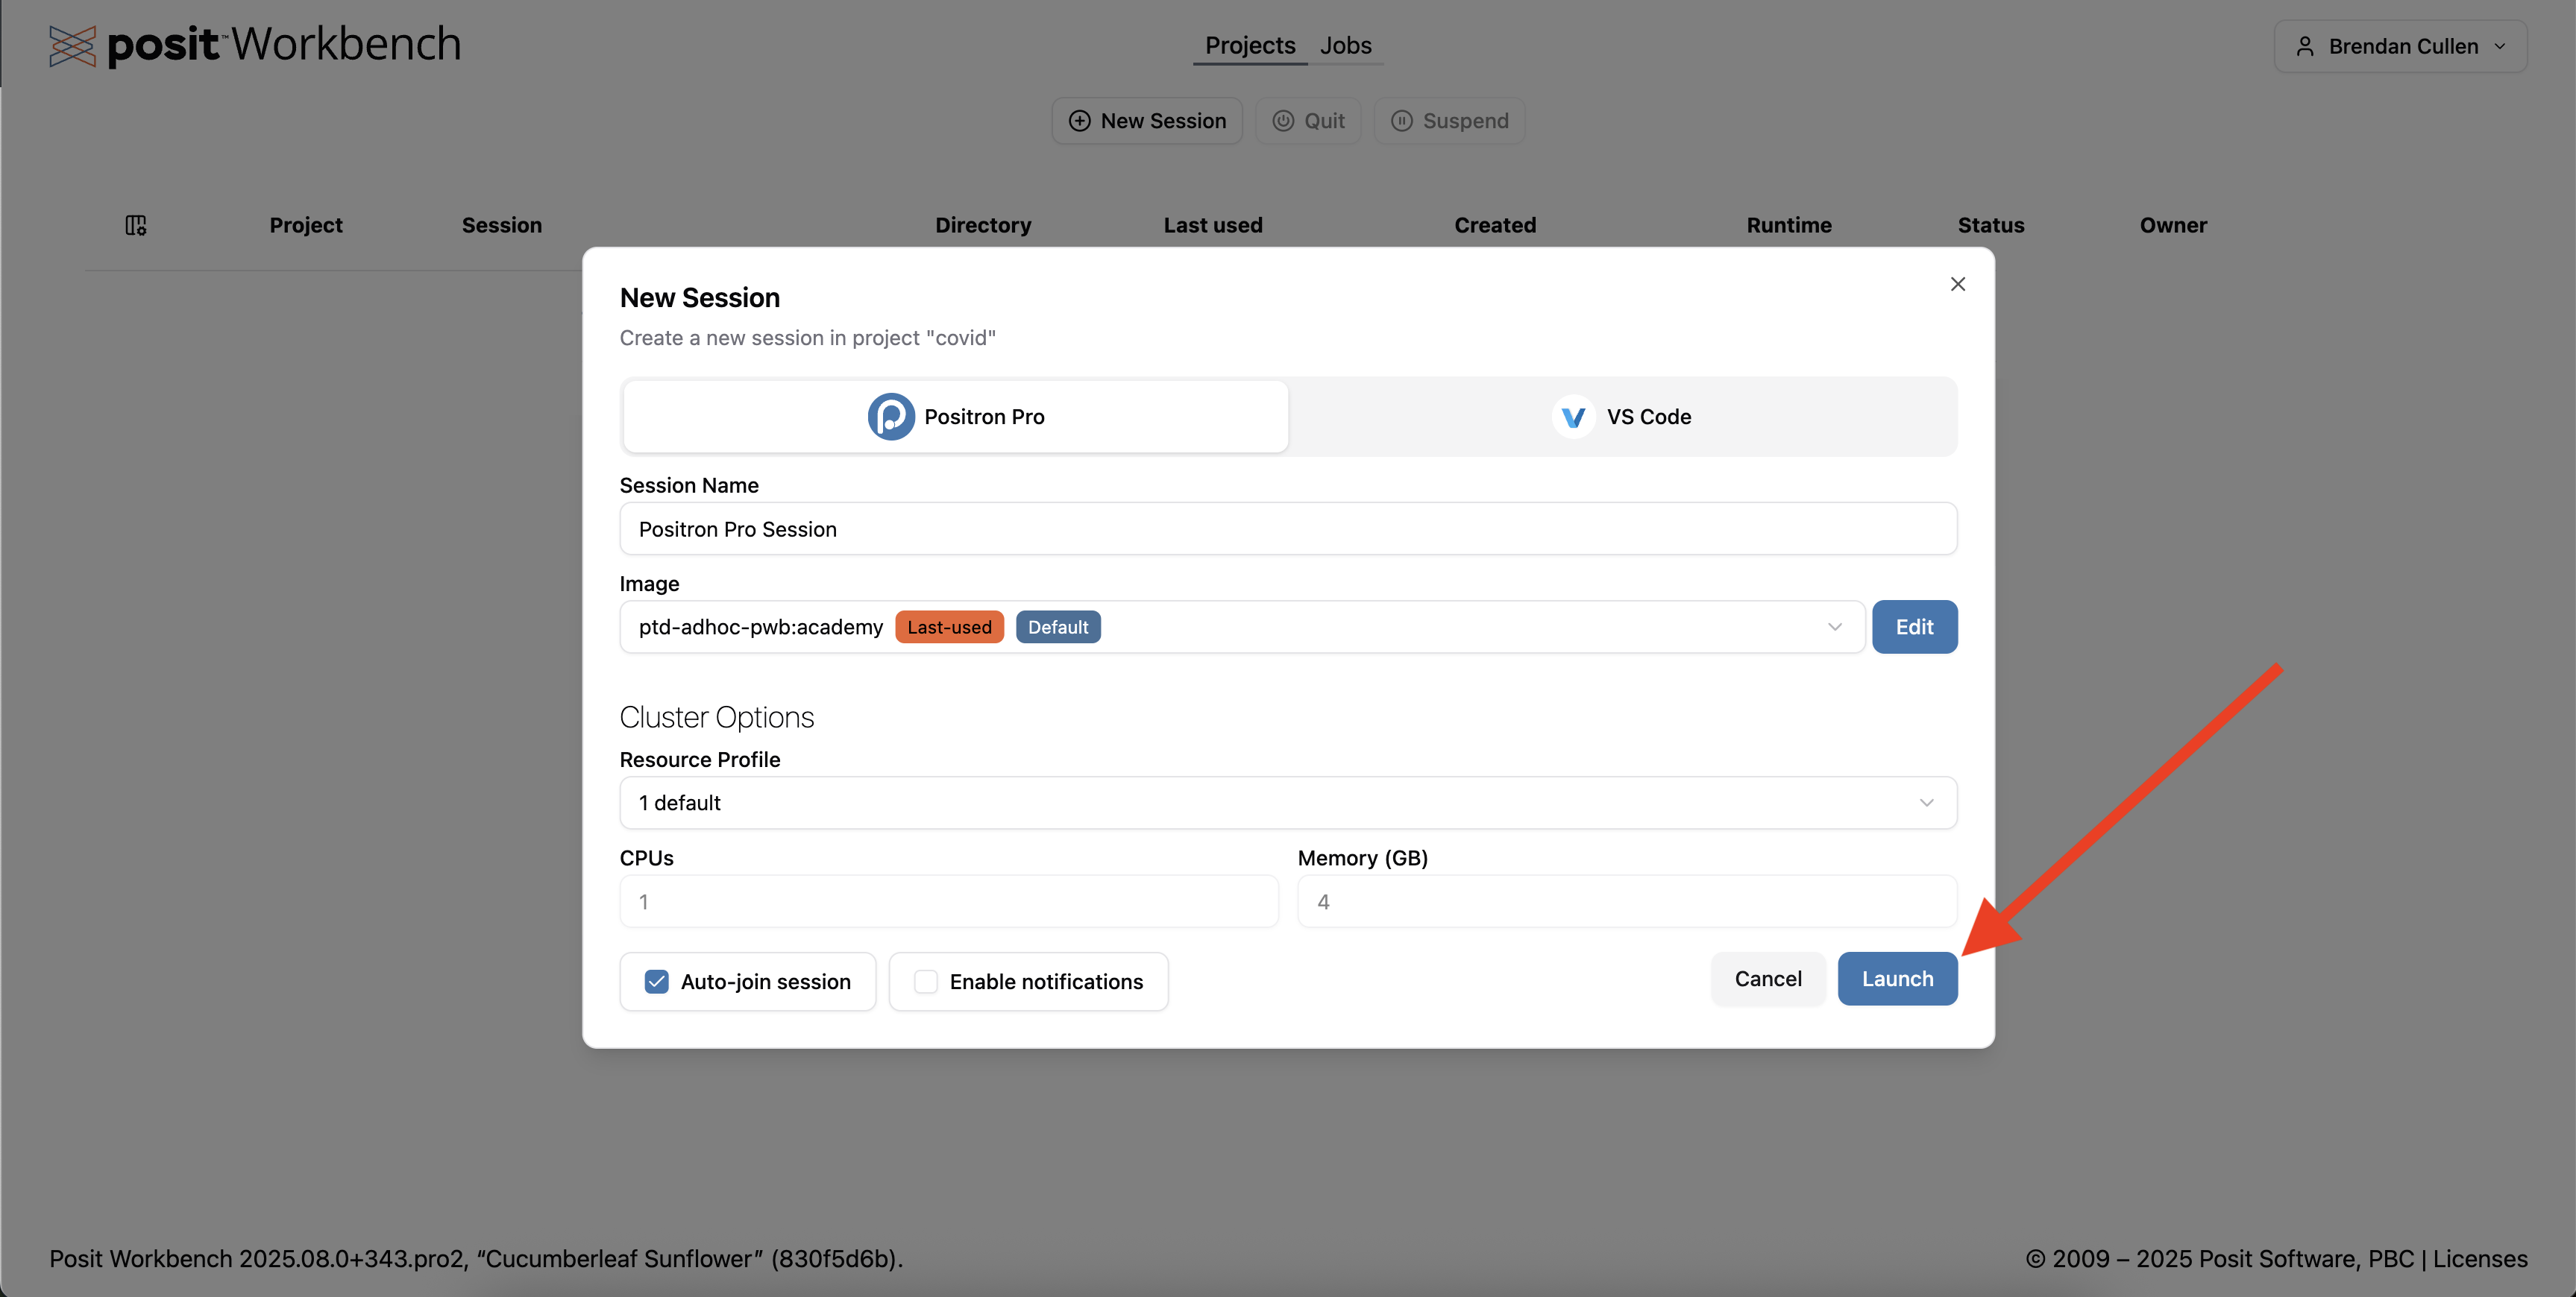The height and width of the screenshot is (1297, 2576).
Task: Open the Resource Profile dropdown
Action: coord(1288,802)
